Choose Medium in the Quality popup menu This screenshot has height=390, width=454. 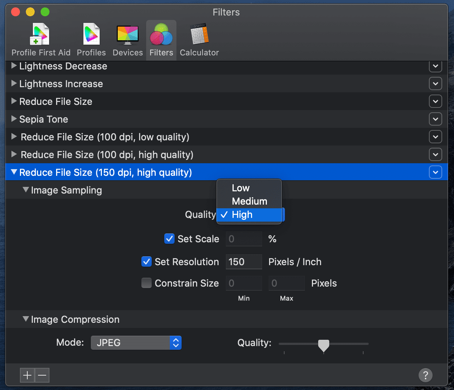tap(250, 201)
